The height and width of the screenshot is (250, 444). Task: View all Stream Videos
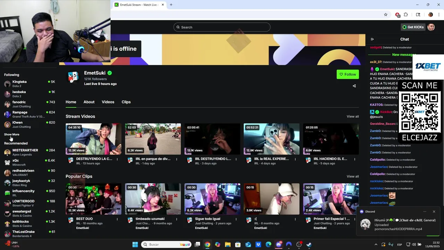[353, 116]
